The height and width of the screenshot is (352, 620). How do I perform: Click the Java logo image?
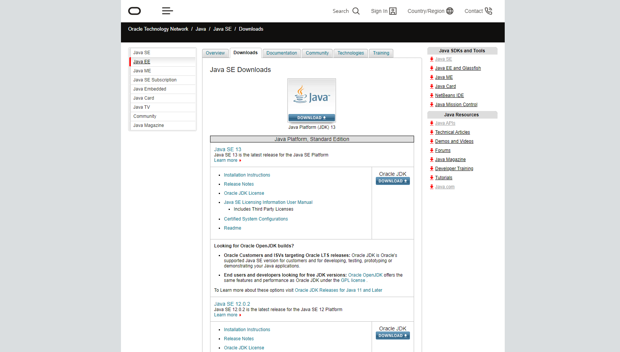point(312,96)
